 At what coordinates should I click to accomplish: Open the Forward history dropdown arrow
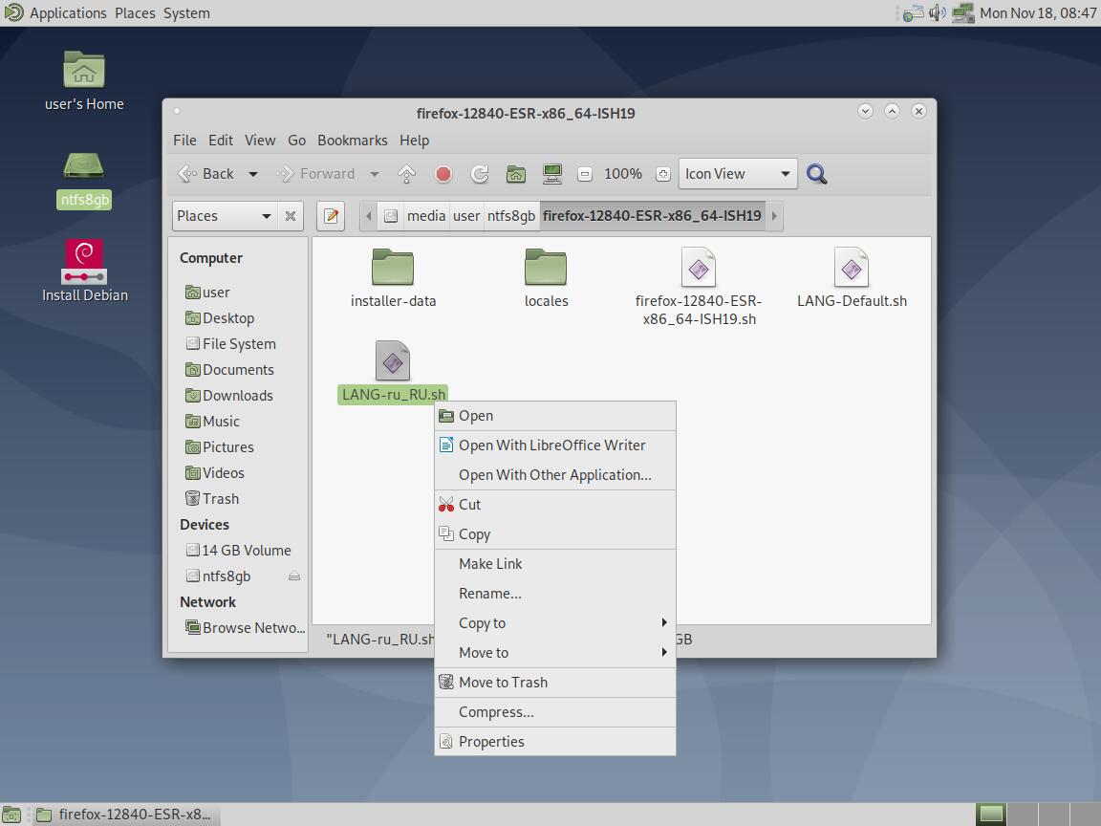[x=375, y=174]
